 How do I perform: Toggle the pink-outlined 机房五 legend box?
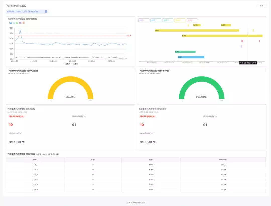pyautogui.click(x=192, y=20)
